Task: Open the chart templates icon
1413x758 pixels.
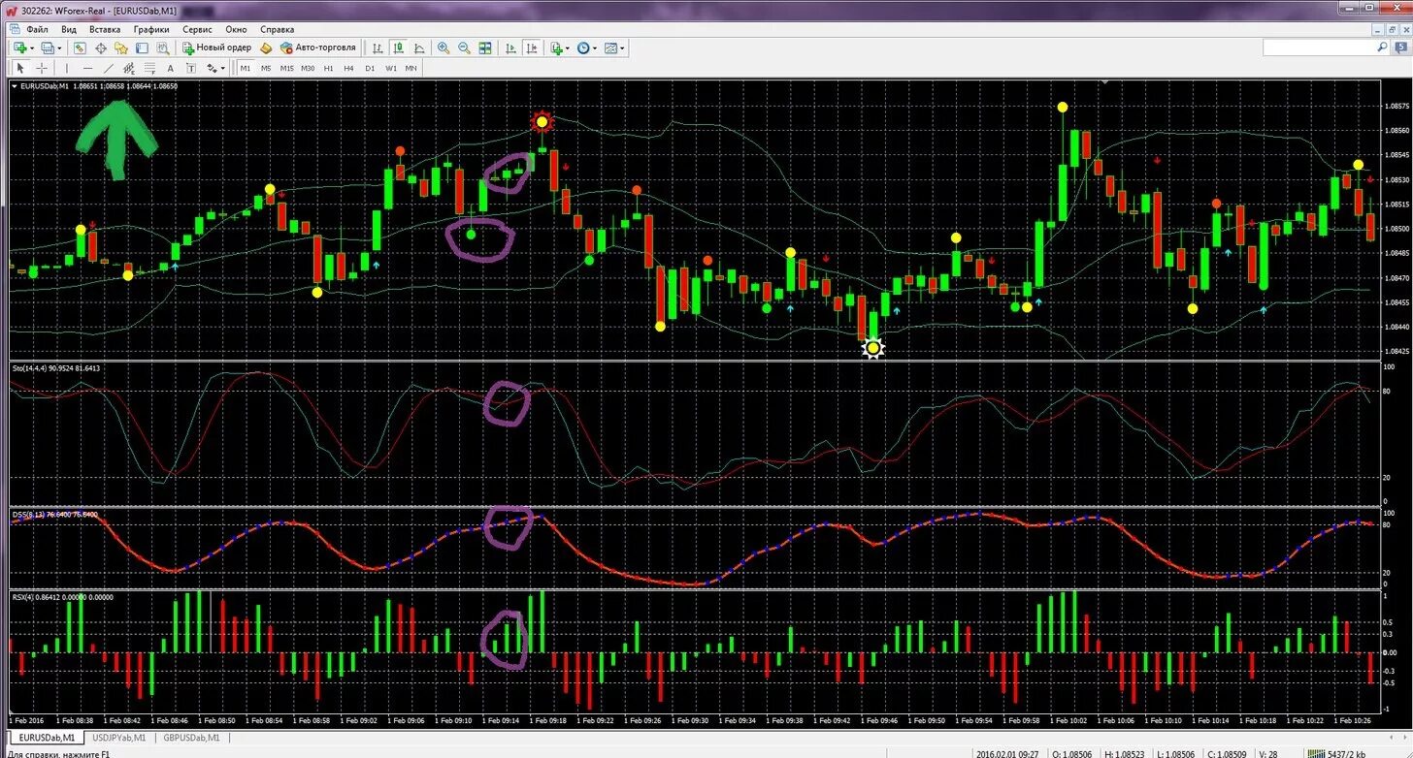Action: 610,47
